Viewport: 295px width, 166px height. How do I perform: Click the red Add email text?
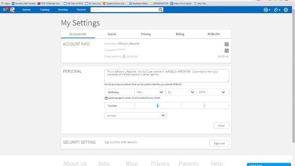coord(132,56)
